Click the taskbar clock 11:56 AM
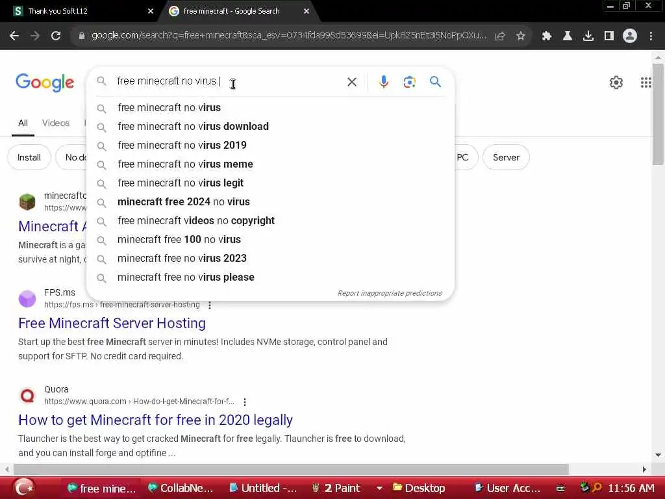Image resolution: width=665 pixels, height=499 pixels. pos(631,489)
